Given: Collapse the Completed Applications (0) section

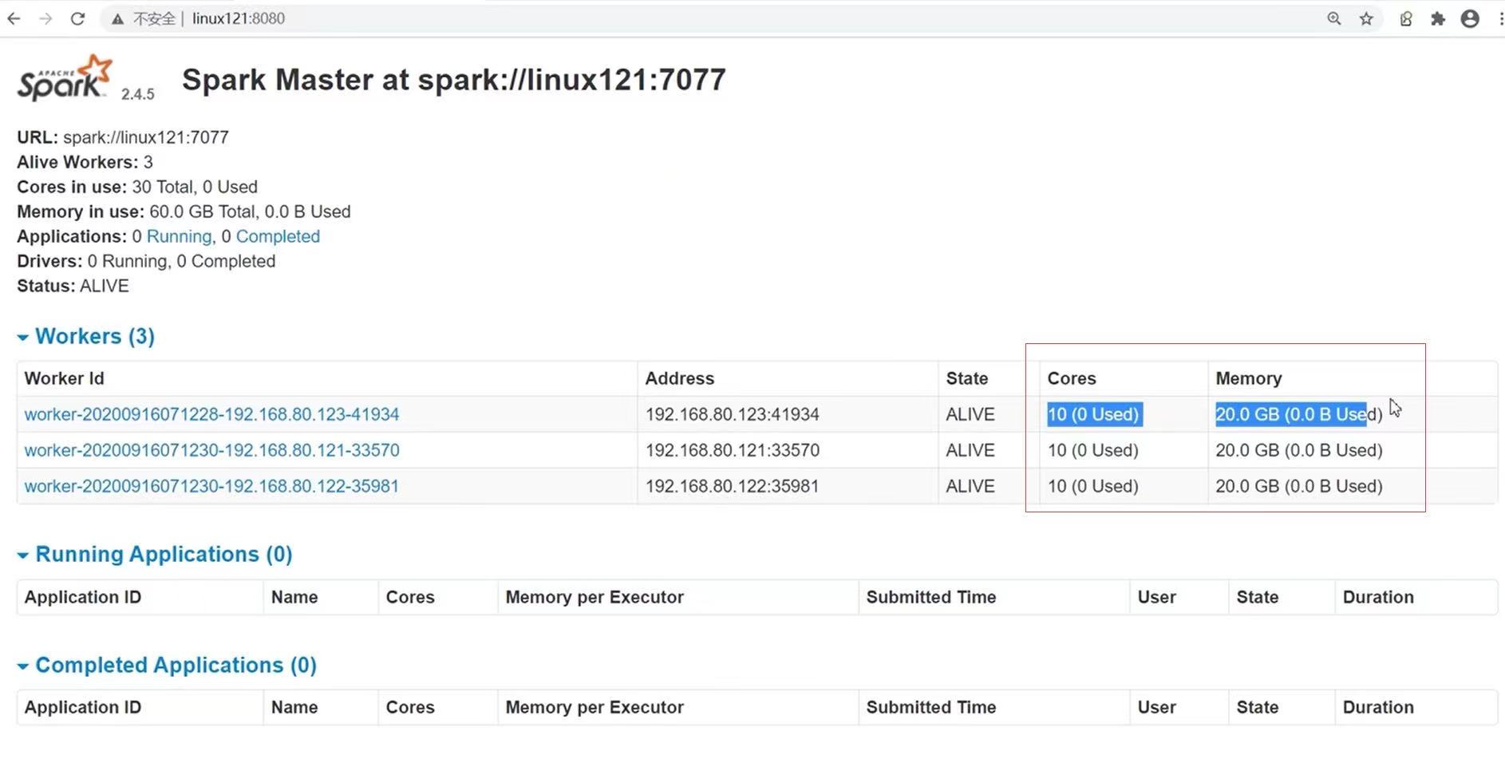Looking at the screenshot, I should [x=167, y=665].
